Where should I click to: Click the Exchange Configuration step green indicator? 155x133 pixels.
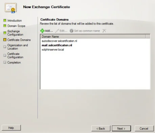5,33
